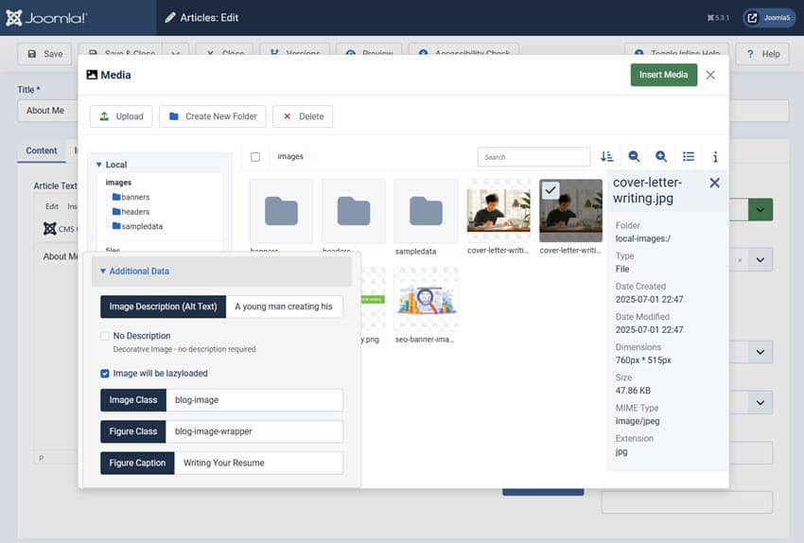Click the zoom in thumbnails icon
This screenshot has width=804, height=543.
click(x=661, y=157)
